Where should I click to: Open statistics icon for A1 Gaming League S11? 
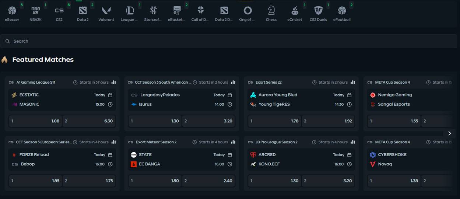pos(114,82)
